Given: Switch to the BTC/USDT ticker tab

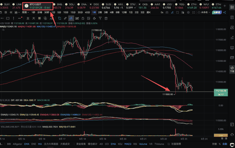Looking at the screenshot, I should (38, 6).
